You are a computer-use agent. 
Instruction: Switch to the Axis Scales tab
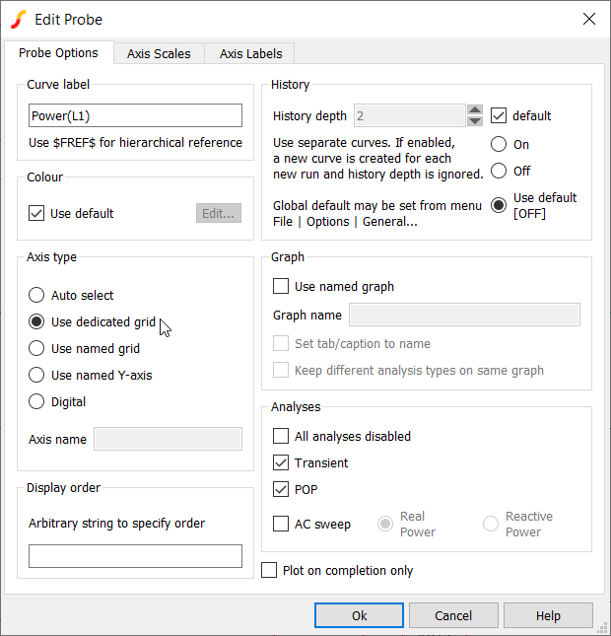[x=159, y=54]
